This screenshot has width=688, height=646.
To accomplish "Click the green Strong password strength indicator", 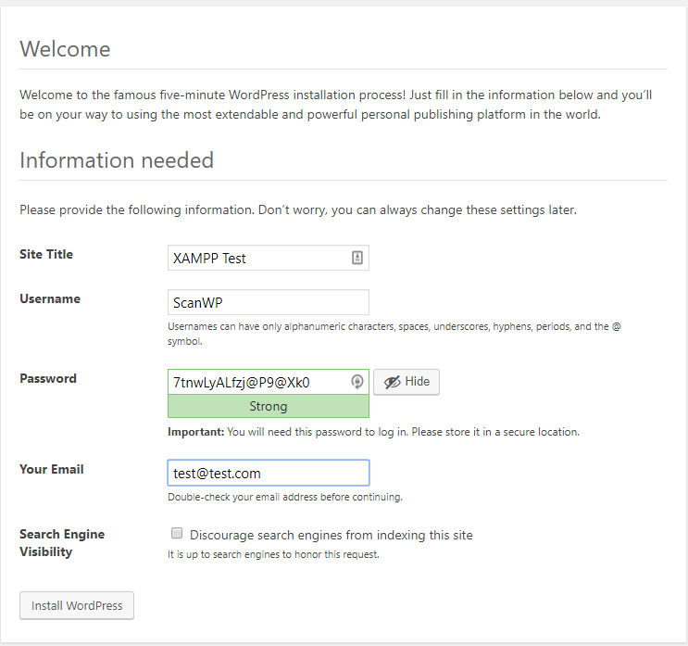I will pyautogui.click(x=269, y=406).
